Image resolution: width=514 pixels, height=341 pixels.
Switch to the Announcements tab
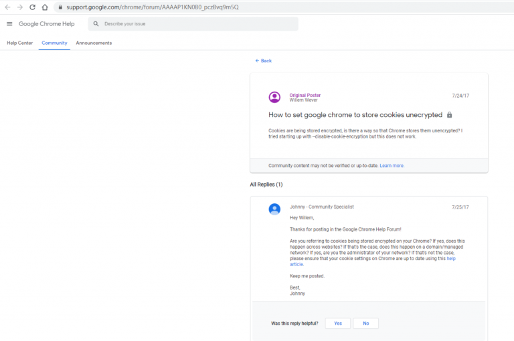pyautogui.click(x=94, y=43)
